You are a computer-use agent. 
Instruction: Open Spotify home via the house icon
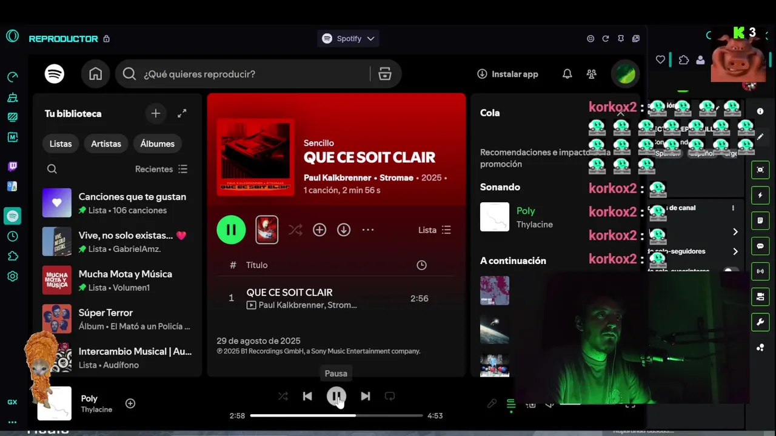pyautogui.click(x=95, y=74)
